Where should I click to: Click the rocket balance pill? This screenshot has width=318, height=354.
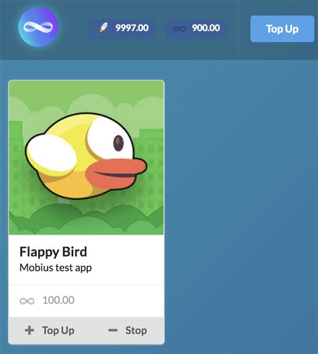point(123,29)
